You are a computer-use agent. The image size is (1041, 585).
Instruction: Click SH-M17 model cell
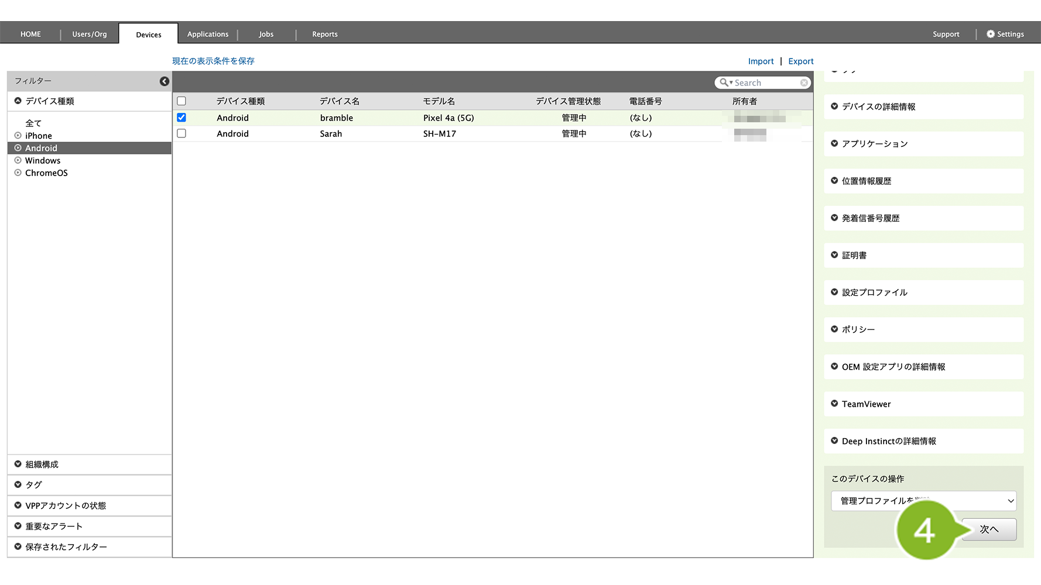point(440,133)
